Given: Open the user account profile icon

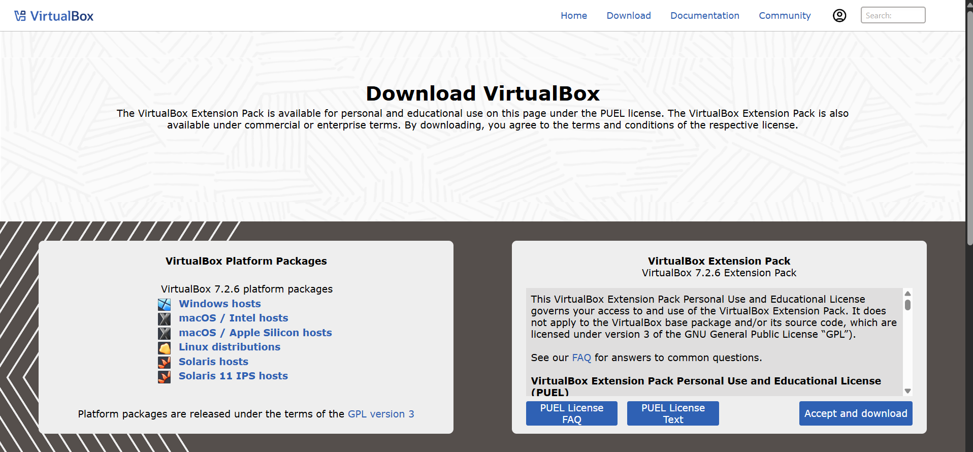Looking at the screenshot, I should [x=839, y=16].
